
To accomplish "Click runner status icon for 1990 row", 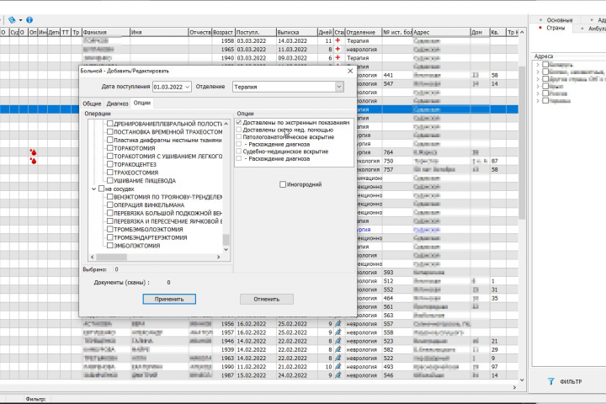I will [338, 366].
